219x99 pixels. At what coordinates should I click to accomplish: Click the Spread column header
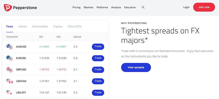click(x=77, y=37)
